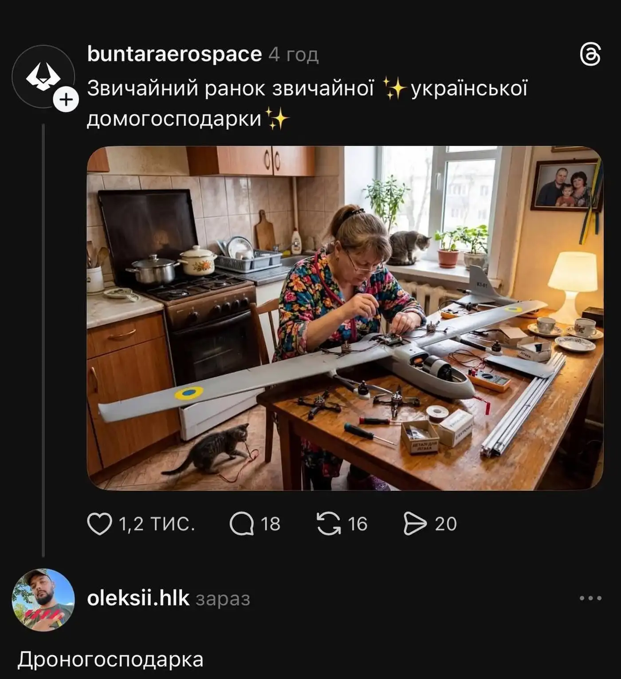The height and width of the screenshot is (679, 621).
Task: Follow buntaraerospace with the plus badge
Action: click(66, 99)
